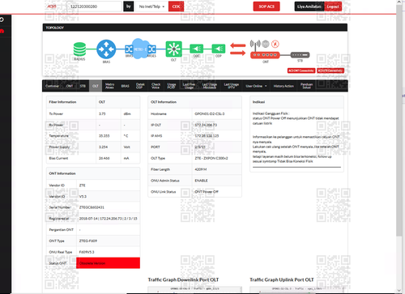Click the ONT Type value ZTEG-F609

point(88,241)
